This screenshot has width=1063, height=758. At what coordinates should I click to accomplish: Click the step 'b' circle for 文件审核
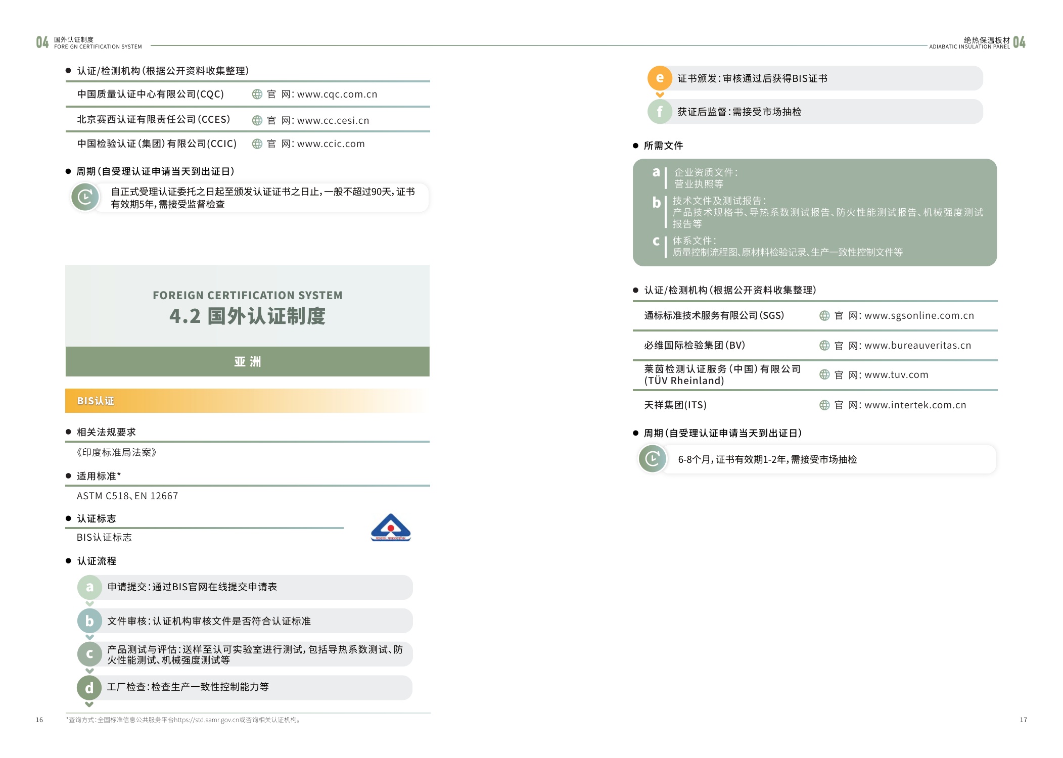click(89, 621)
